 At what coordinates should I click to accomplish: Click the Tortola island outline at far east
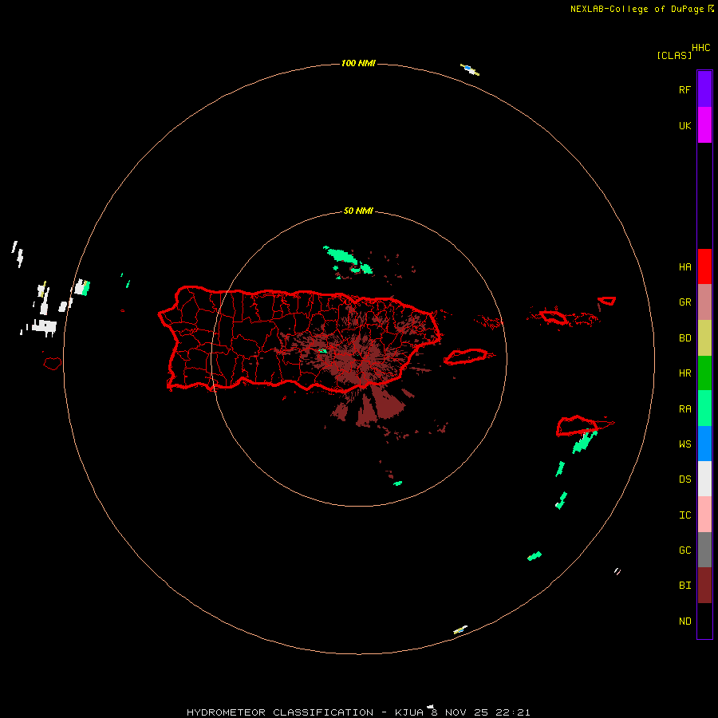[607, 301]
